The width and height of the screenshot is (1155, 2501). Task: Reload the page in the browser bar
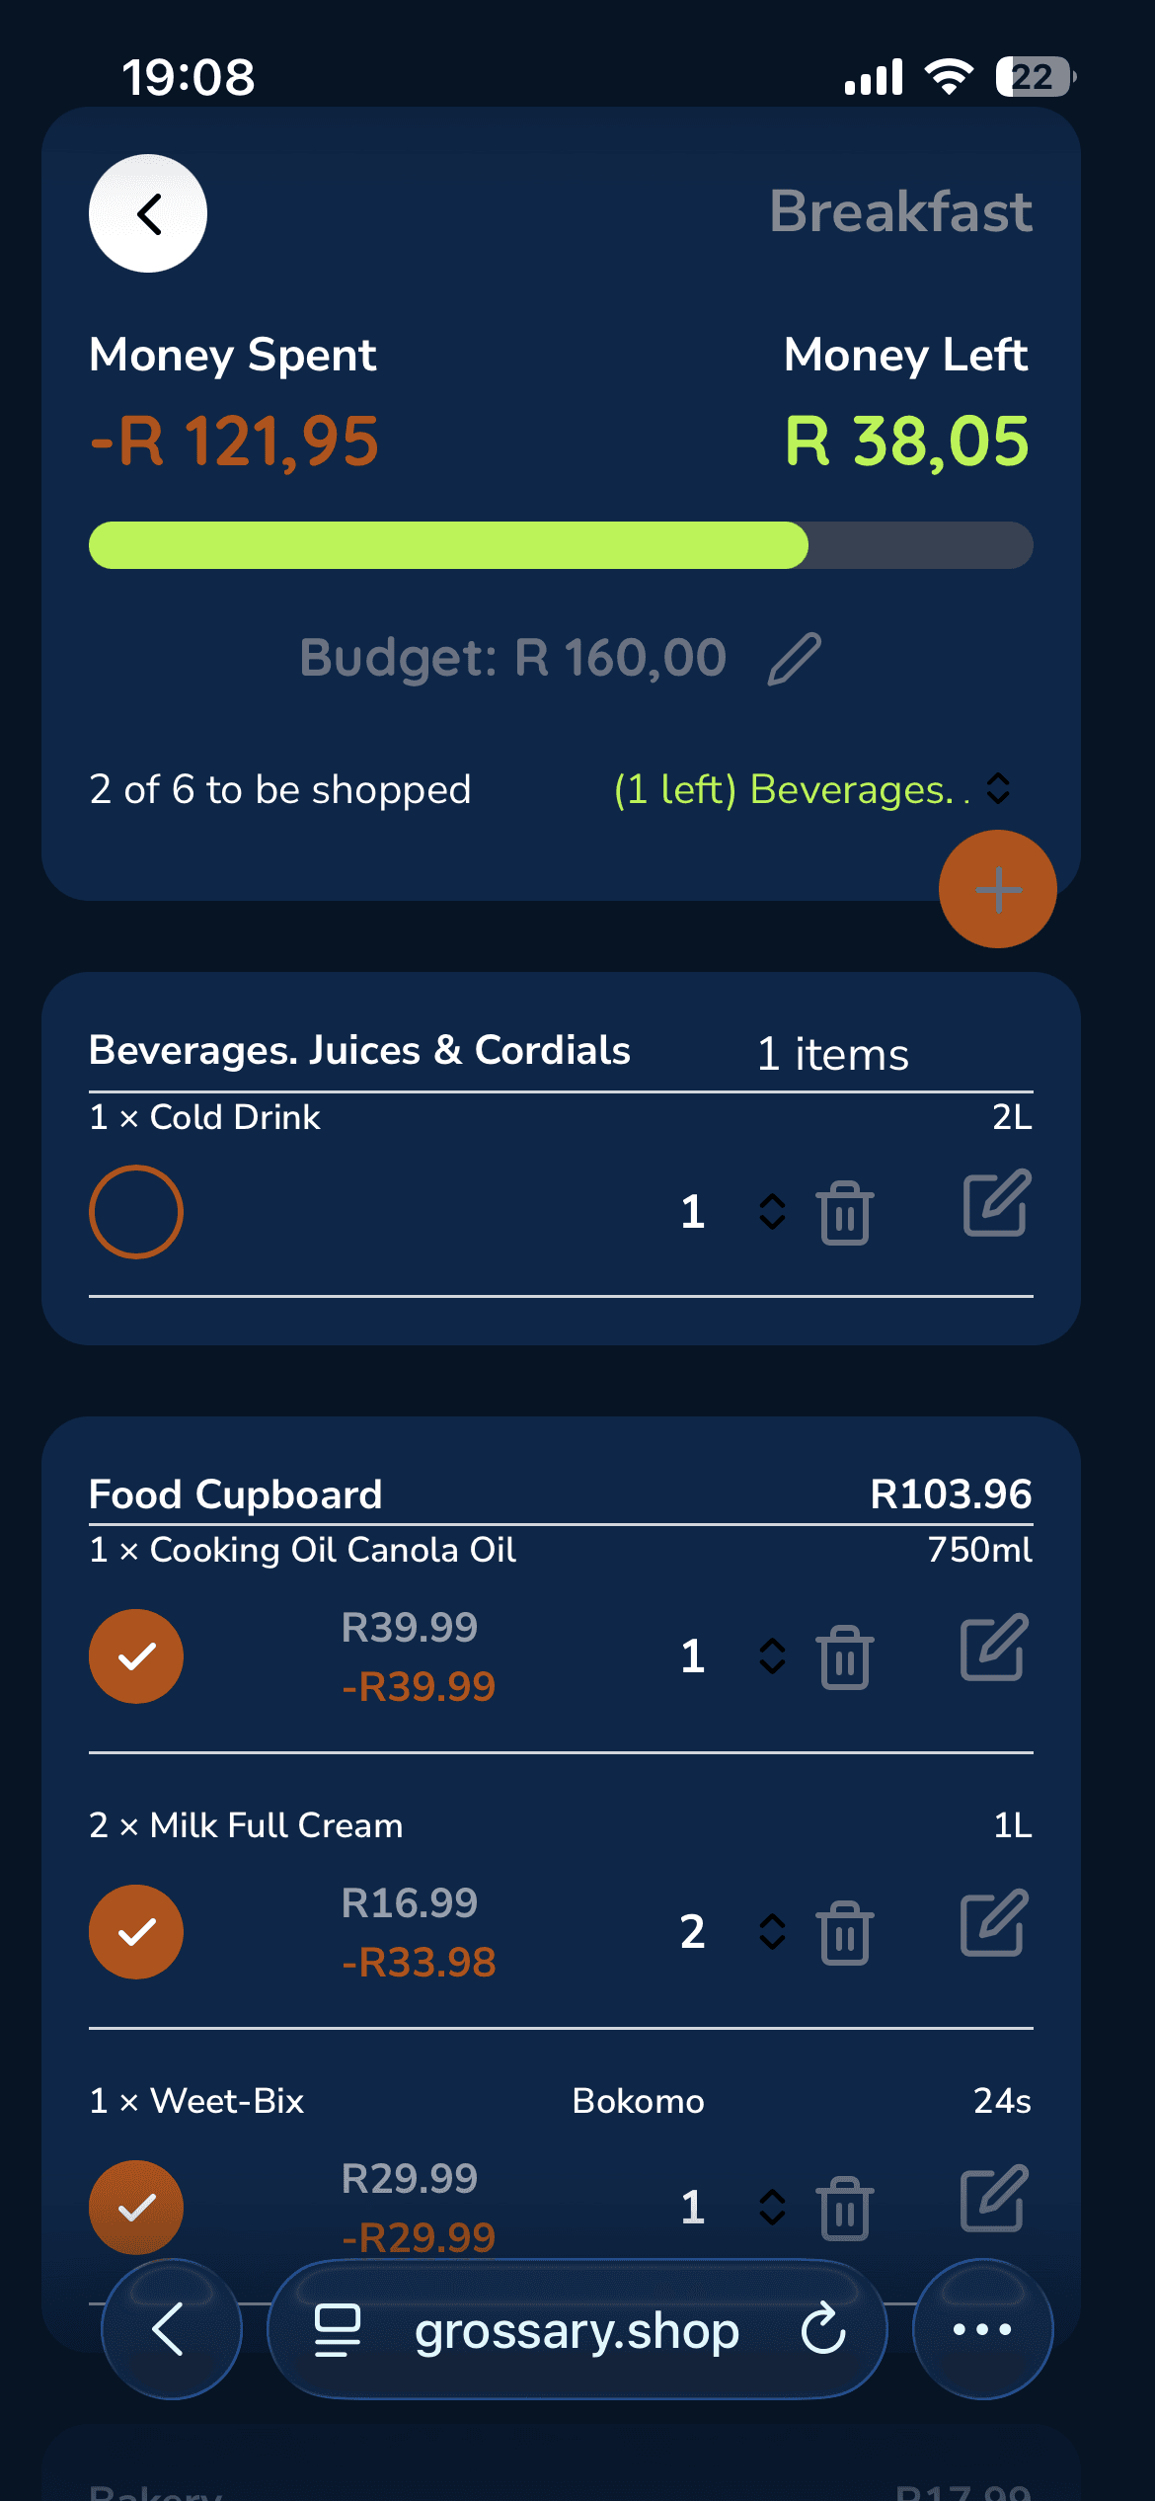point(823,2330)
